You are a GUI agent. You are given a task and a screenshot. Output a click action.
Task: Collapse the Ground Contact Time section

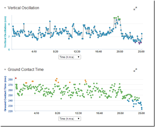(x=5, y=69)
